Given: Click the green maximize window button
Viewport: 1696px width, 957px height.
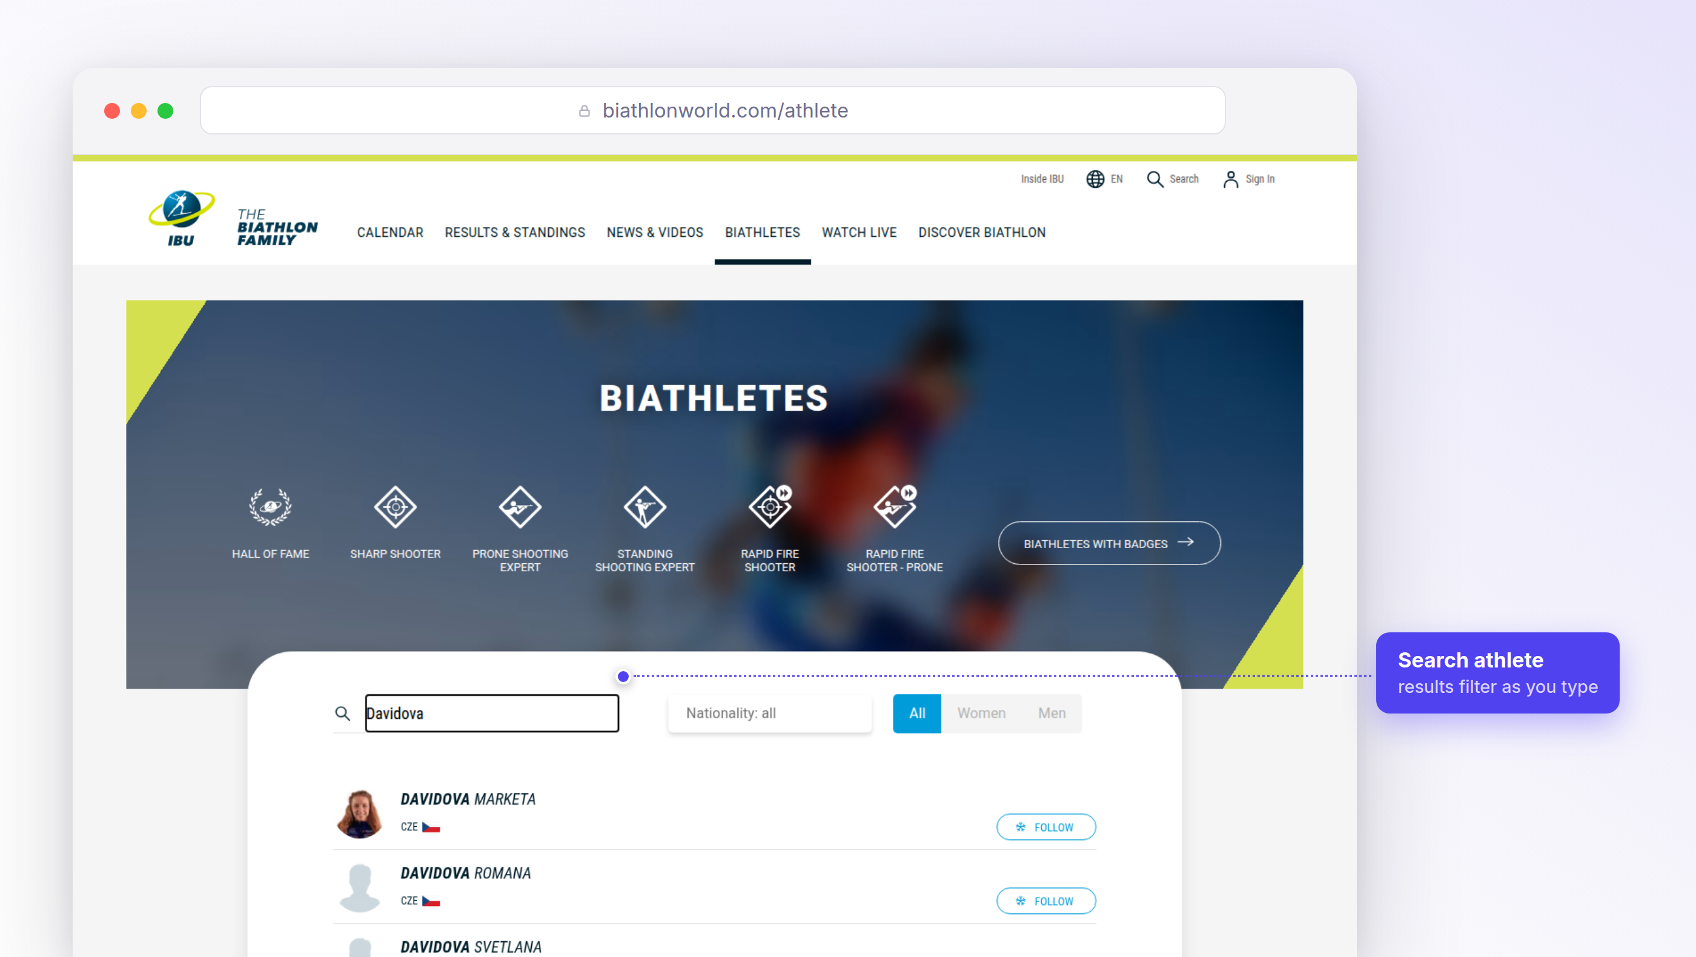Looking at the screenshot, I should (x=165, y=111).
